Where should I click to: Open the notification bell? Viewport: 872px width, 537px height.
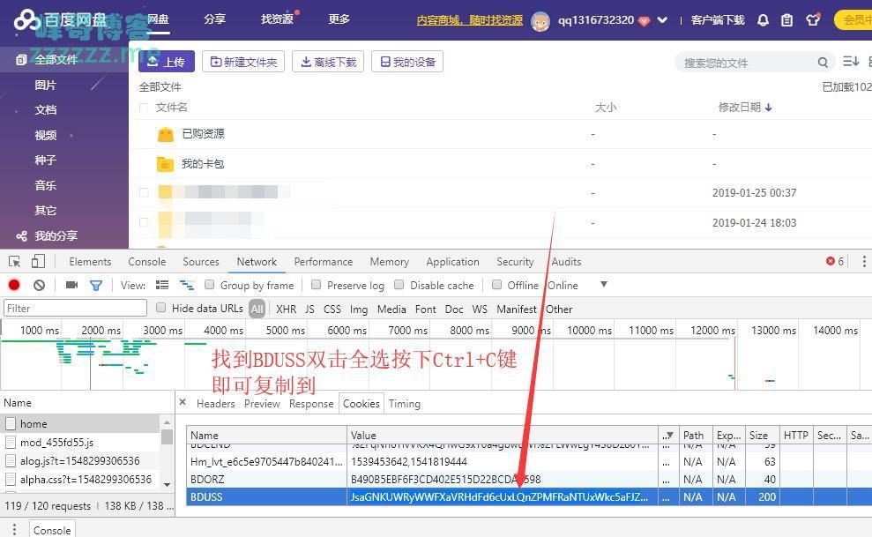(763, 20)
